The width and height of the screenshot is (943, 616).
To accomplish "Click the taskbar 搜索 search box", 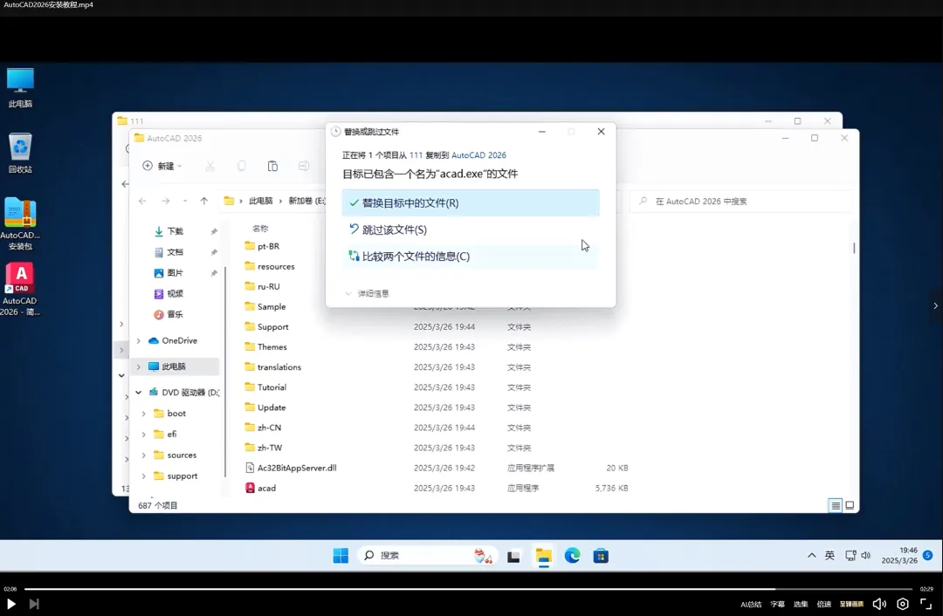I will (x=428, y=556).
